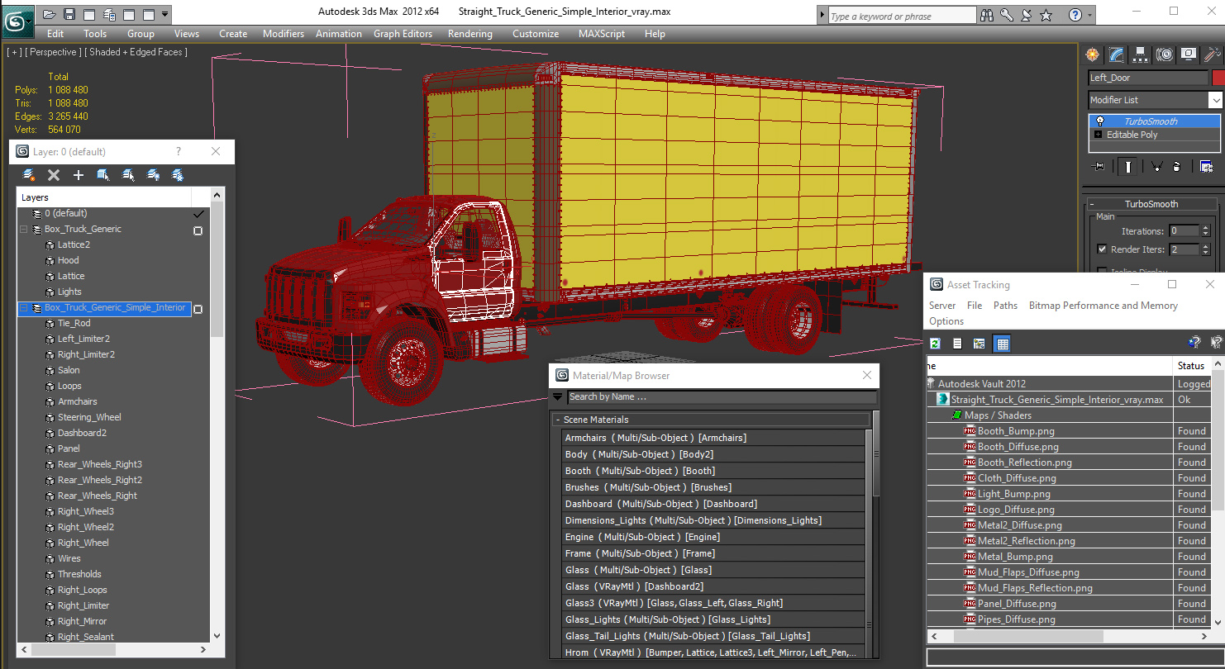Open the 3ds Max application menu button
The height and width of the screenshot is (669, 1225).
pos(17,21)
